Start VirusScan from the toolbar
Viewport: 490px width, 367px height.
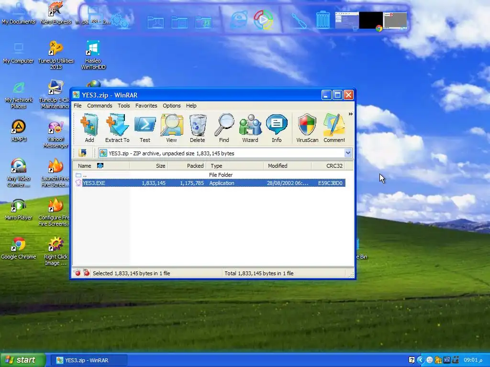[307, 128]
